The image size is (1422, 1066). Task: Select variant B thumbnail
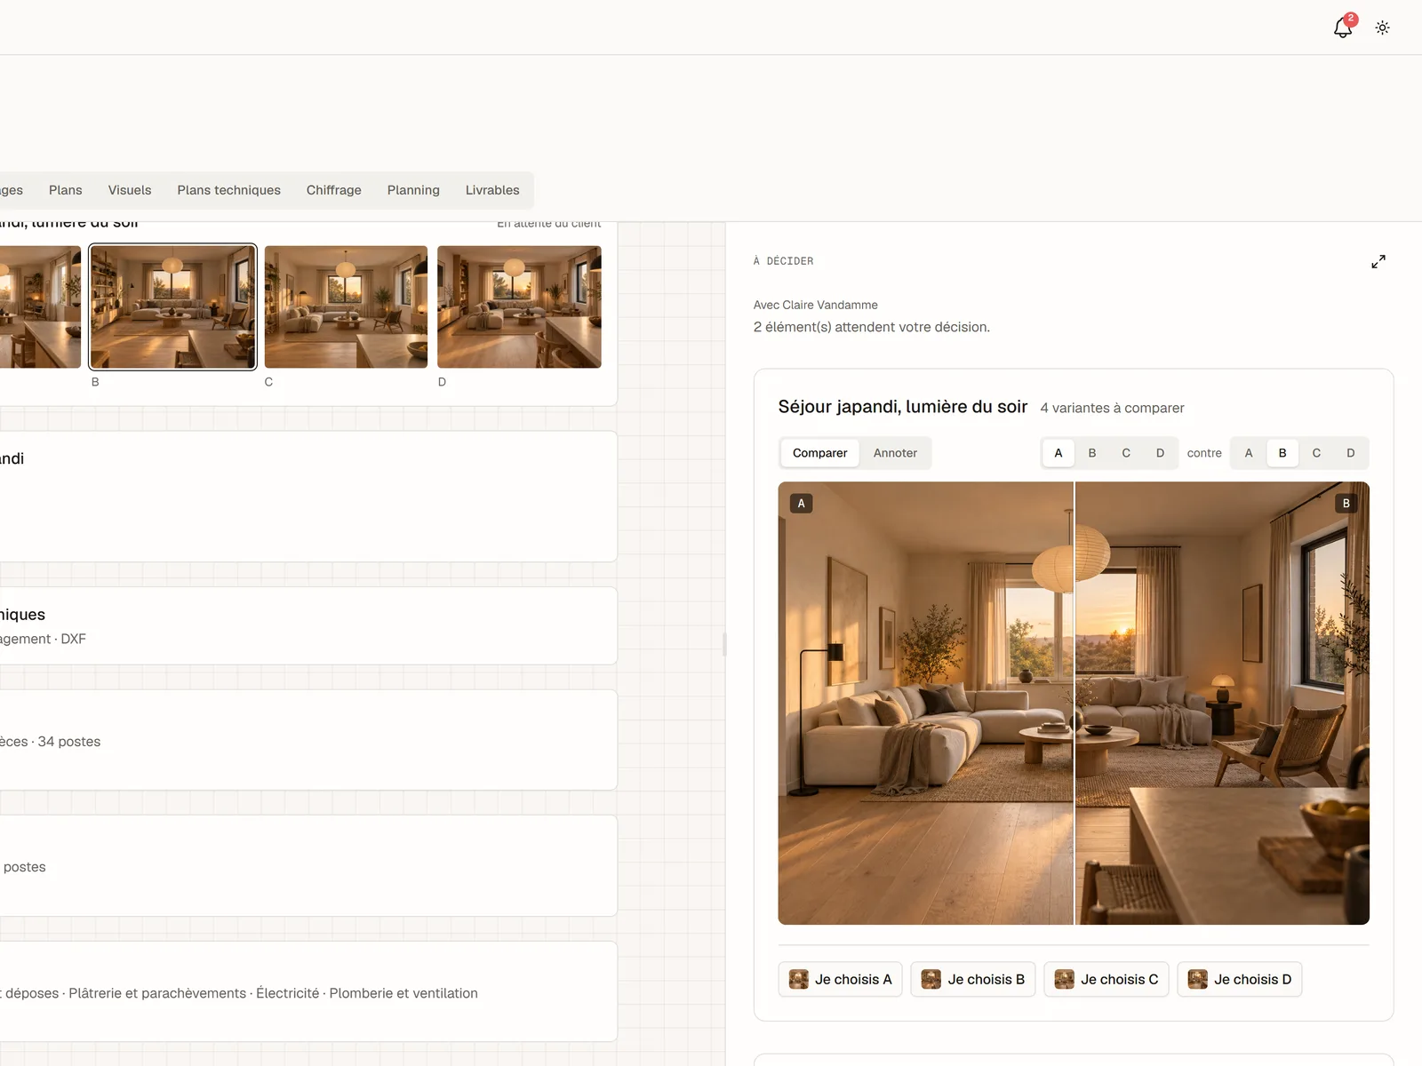click(172, 306)
